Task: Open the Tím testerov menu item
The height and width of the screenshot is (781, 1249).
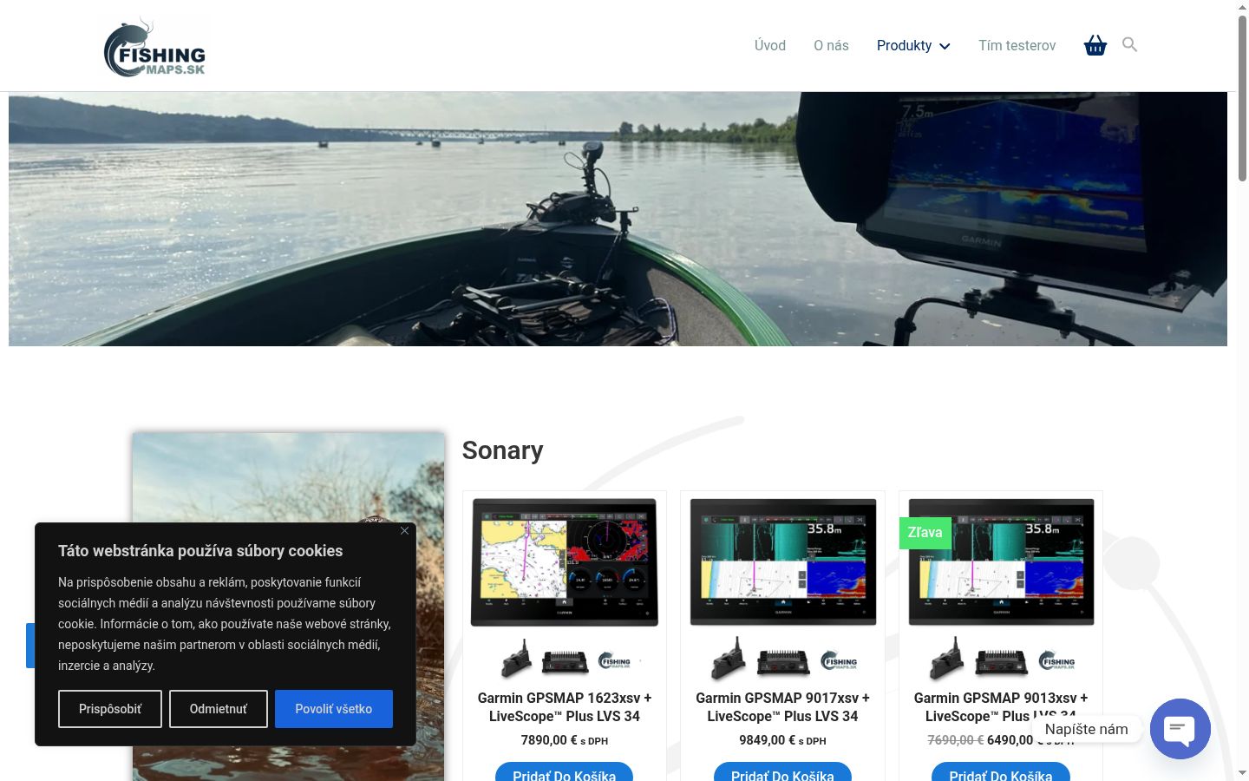Action: tap(1017, 45)
